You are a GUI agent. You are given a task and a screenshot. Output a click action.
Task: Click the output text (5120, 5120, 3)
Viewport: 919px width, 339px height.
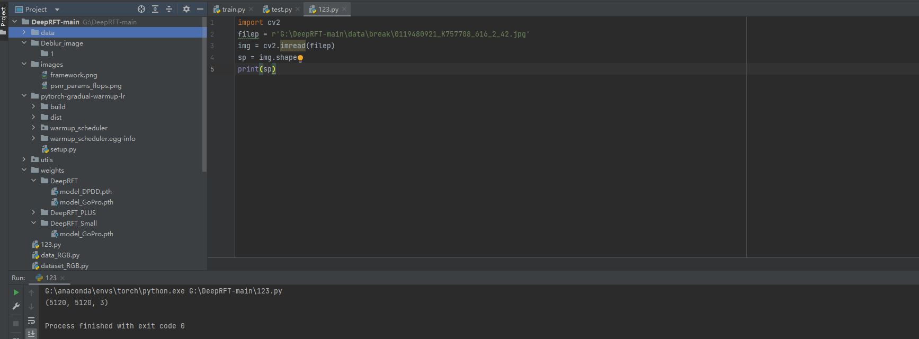coord(77,303)
